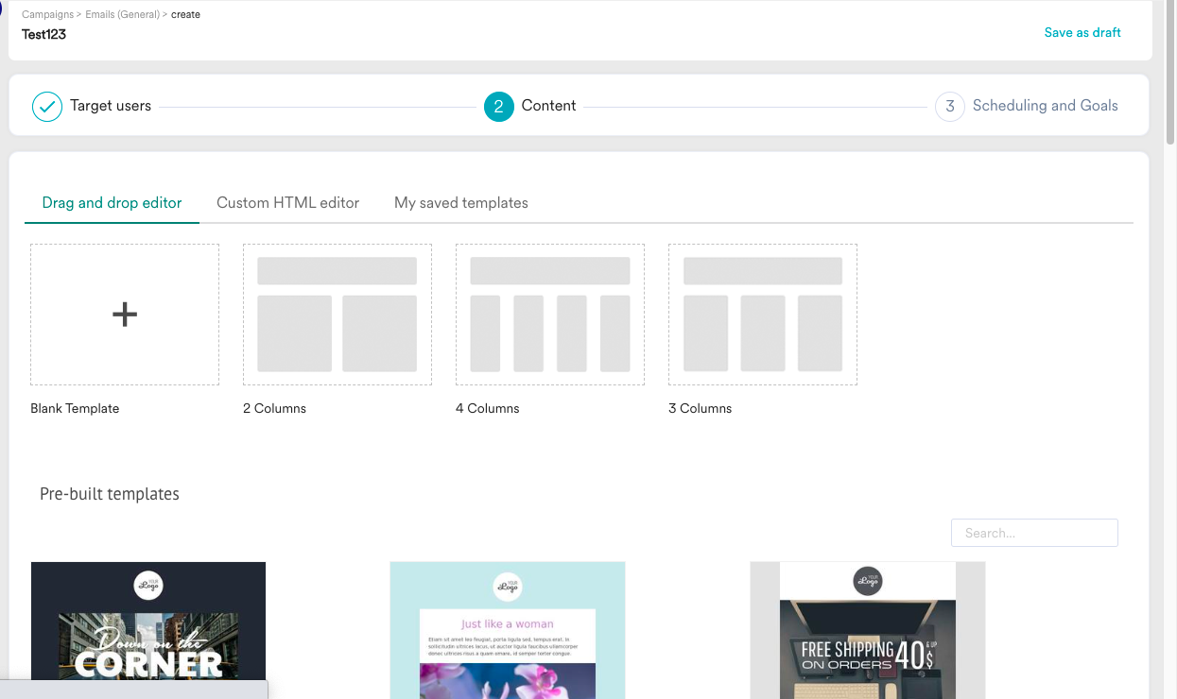
Task: Select Drag and drop editor tab
Action: coord(113,202)
